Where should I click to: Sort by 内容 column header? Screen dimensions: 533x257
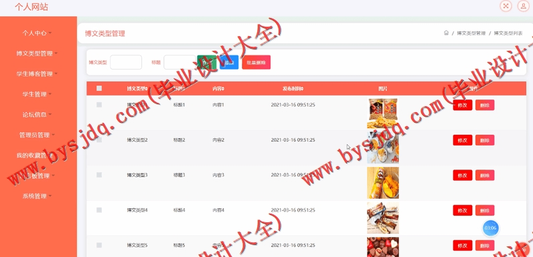[218, 89]
